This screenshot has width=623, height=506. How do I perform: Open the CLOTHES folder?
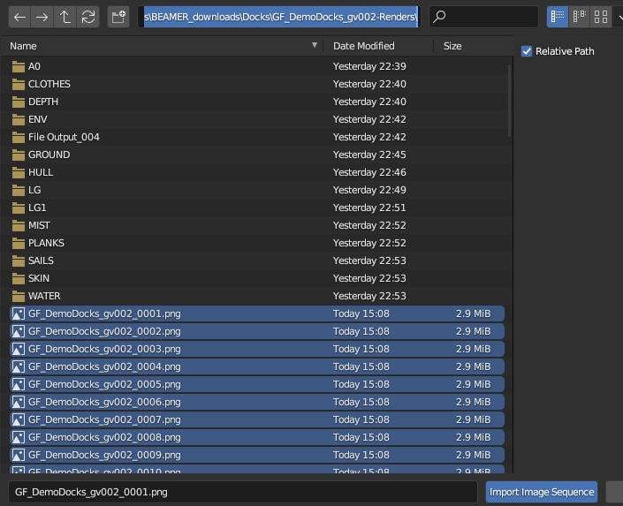click(257, 84)
